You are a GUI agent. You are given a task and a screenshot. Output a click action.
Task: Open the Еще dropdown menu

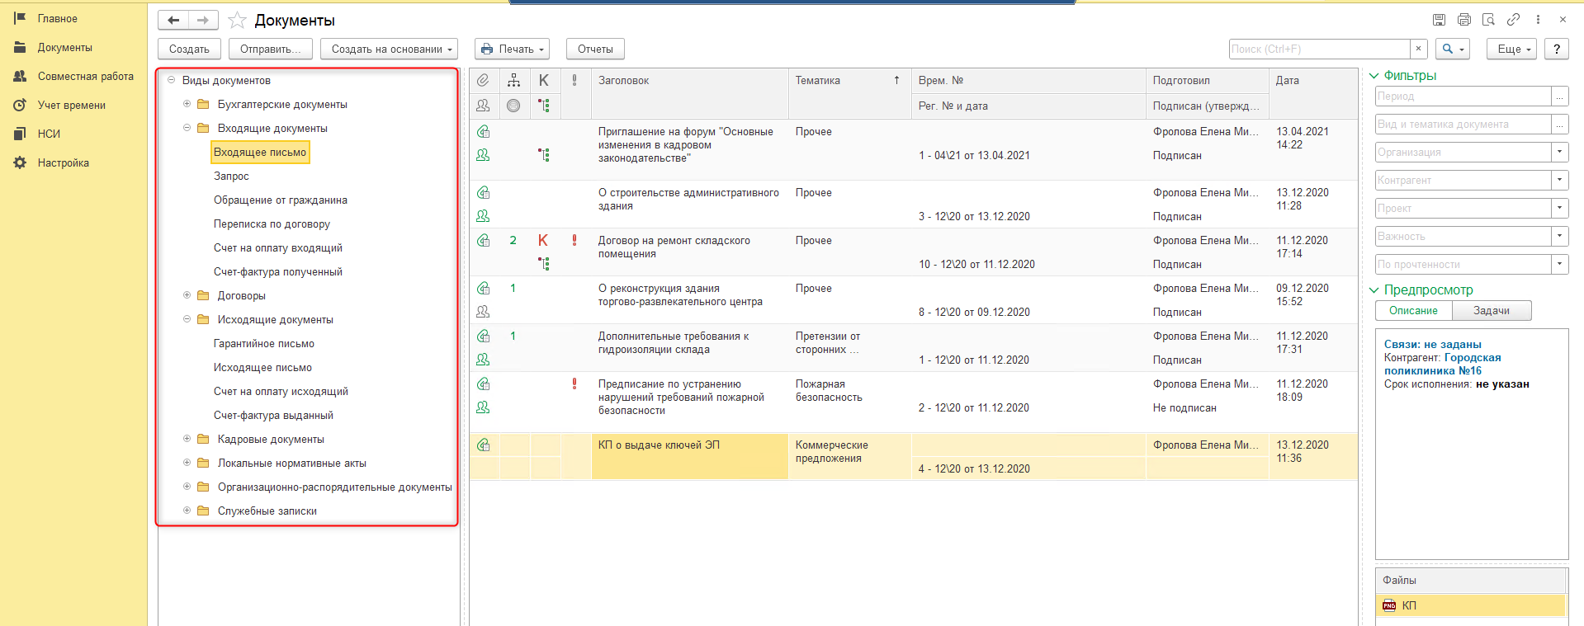click(x=1512, y=49)
